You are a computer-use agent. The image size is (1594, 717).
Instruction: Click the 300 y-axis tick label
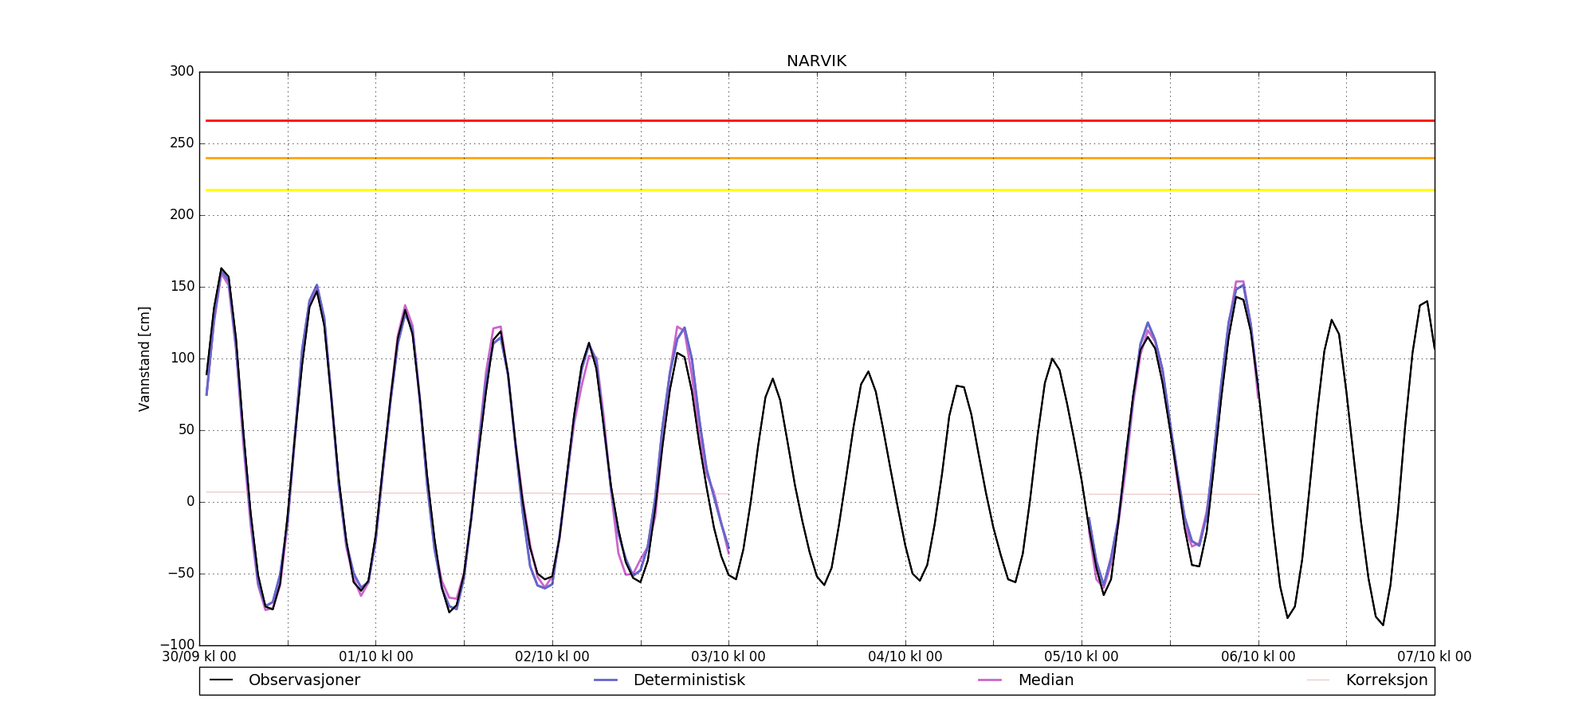click(182, 72)
